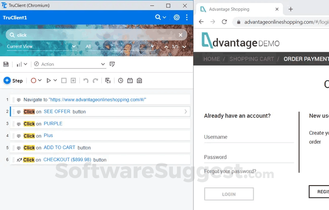This screenshot has height=210, width=329.
Task: Click the undo arrow icon
Action: coord(85,81)
